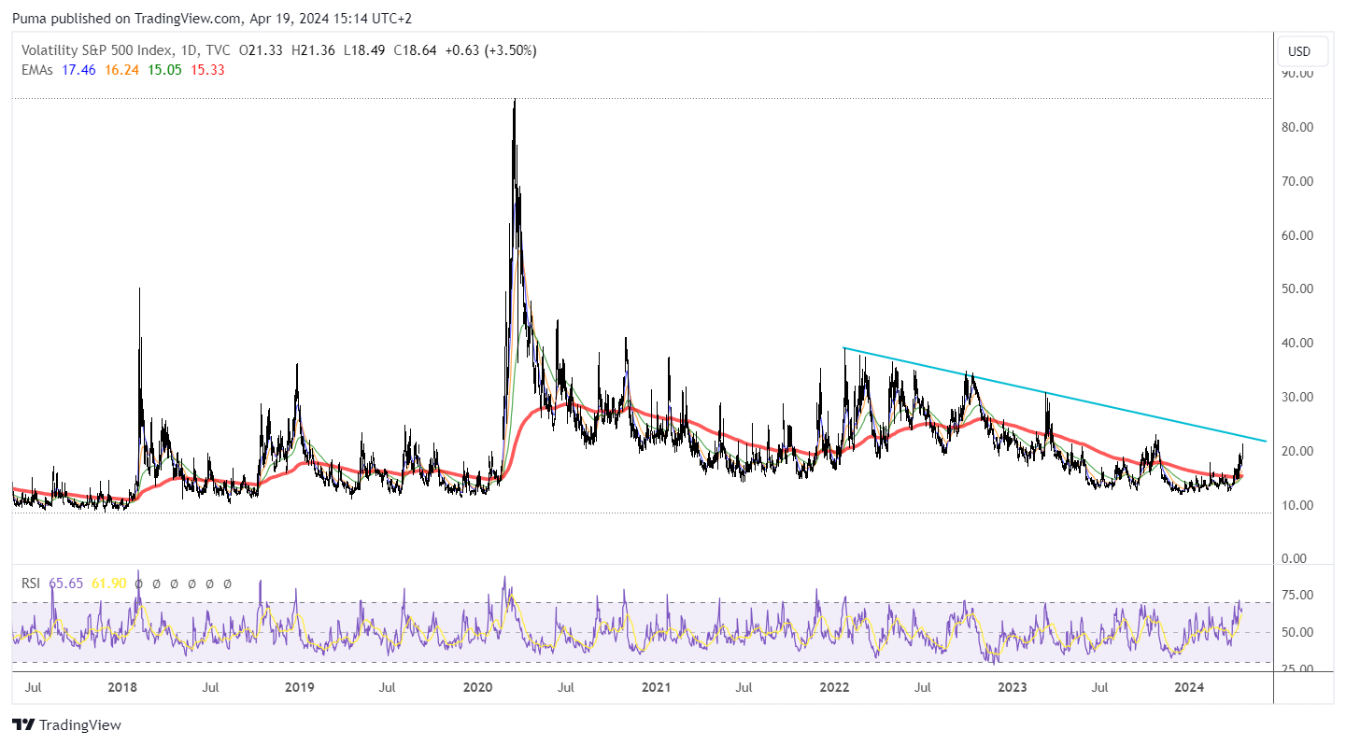Click the 2020 time axis label
The image size is (1346, 745).
(x=477, y=688)
